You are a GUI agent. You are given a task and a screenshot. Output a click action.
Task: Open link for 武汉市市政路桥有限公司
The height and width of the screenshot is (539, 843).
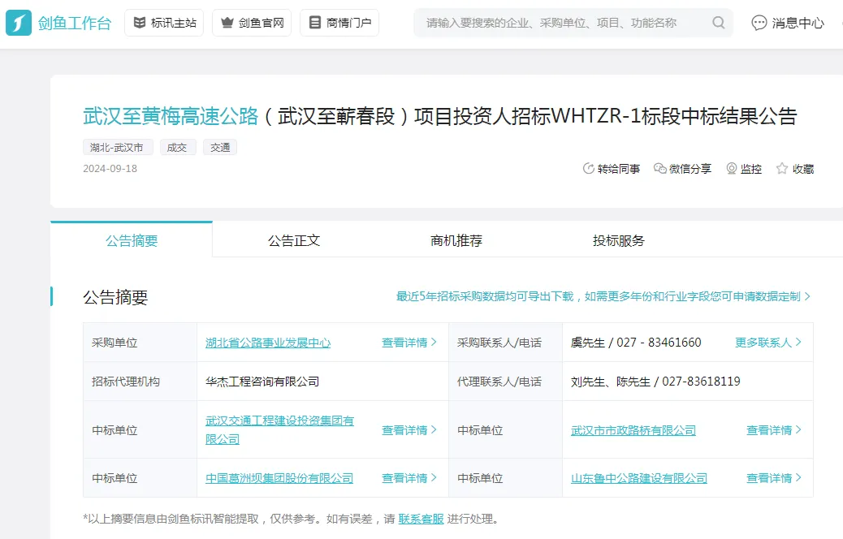click(x=634, y=429)
